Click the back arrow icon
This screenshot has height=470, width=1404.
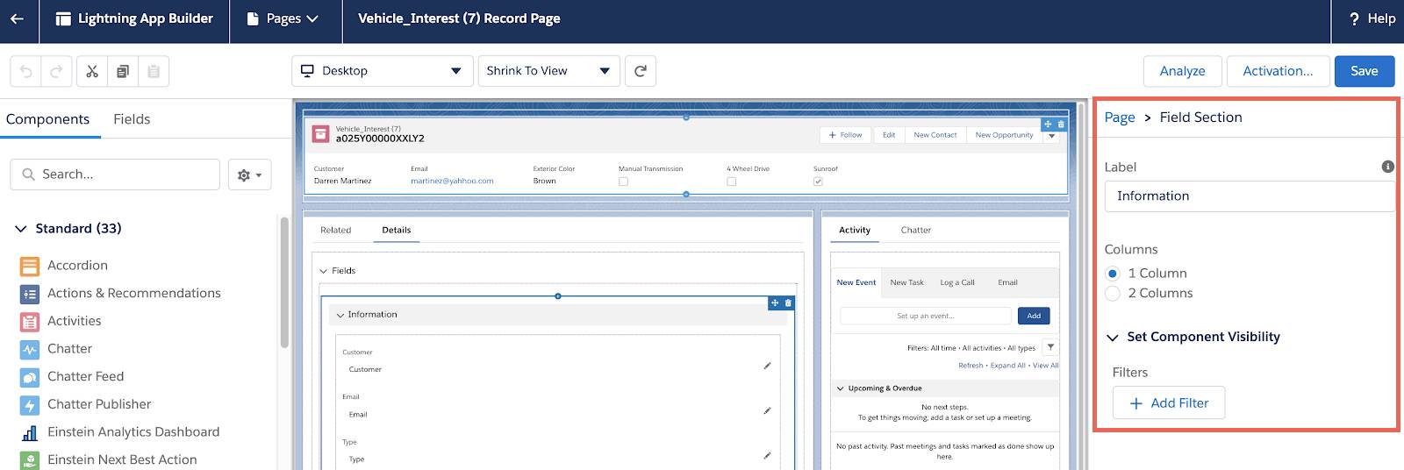pyautogui.click(x=18, y=18)
